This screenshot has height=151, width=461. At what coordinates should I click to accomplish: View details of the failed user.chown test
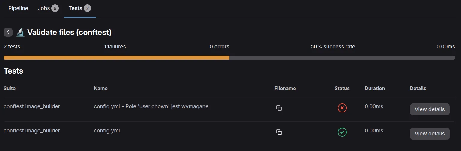(430, 109)
